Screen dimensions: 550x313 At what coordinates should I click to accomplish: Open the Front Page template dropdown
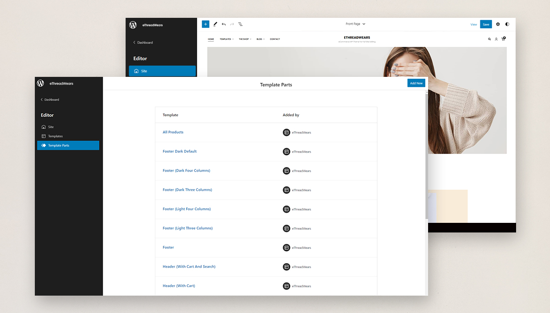coord(355,24)
